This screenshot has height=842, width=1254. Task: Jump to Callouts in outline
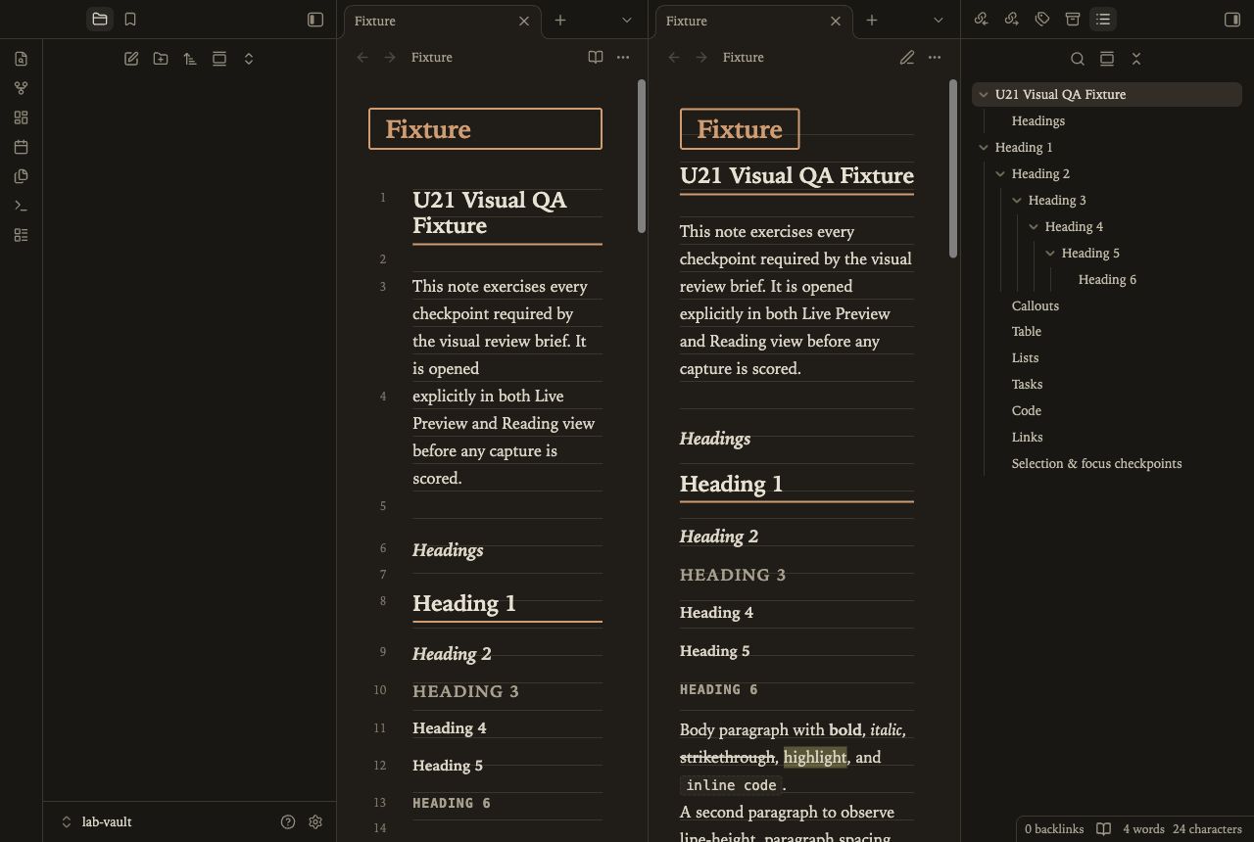[1036, 306]
